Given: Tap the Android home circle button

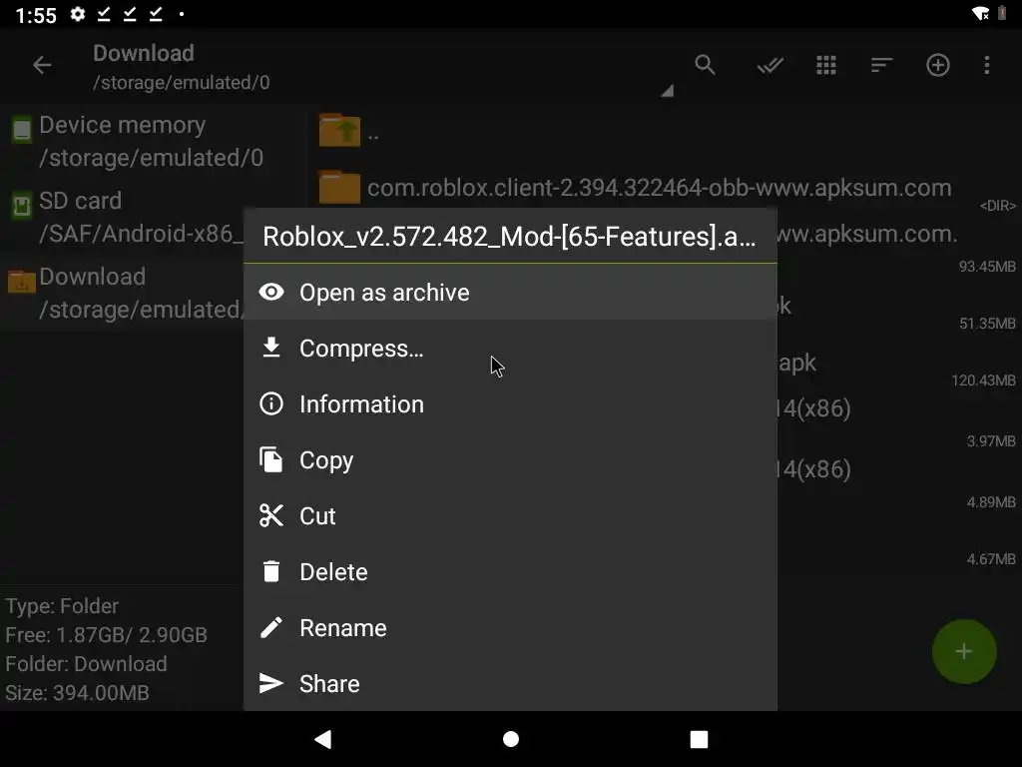Looking at the screenshot, I should point(511,739).
